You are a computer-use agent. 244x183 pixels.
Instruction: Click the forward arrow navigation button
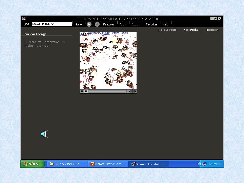pyautogui.click(x=97, y=24)
